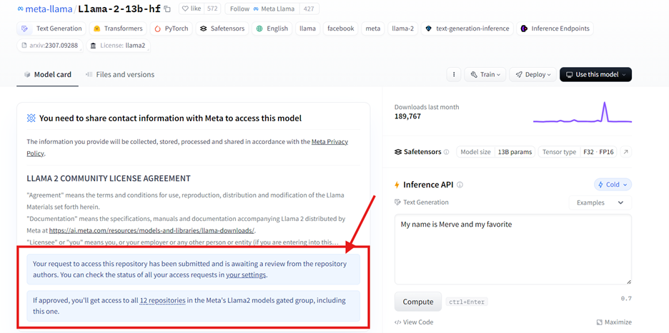Open the View Code link
This screenshot has width=669, height=333.
(x=414, y=322)
